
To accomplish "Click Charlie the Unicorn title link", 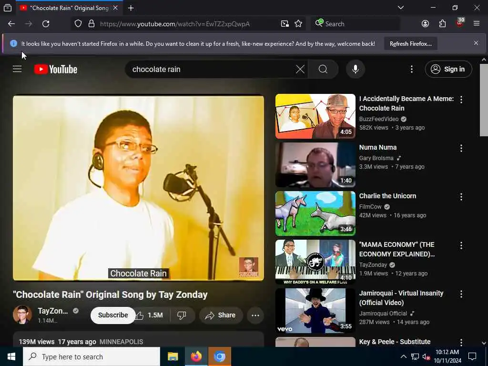I will pyautogui.click(x=387, y=196).
